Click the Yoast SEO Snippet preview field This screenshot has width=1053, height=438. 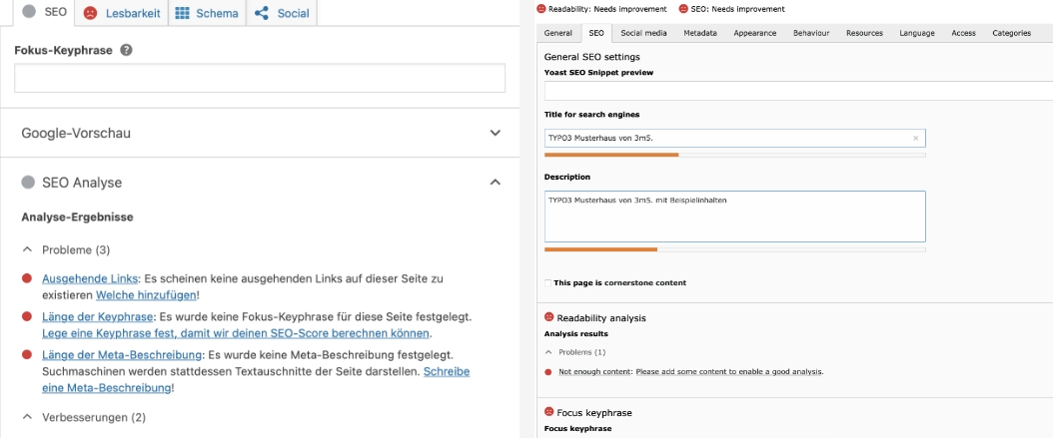click(798, 91)
